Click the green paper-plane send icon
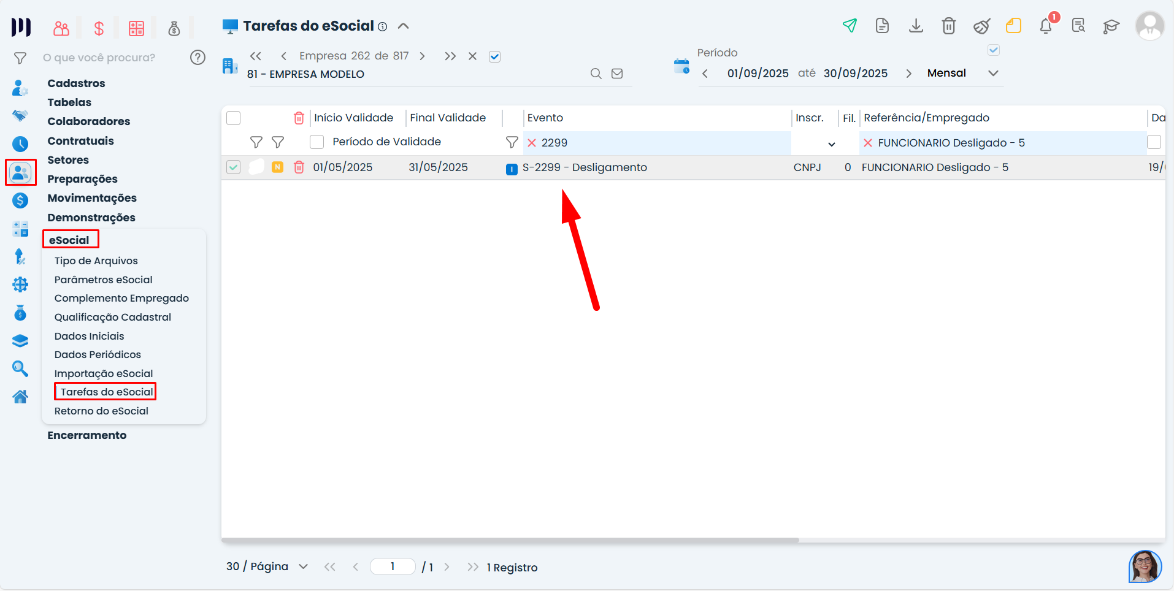The width and height of the screenshot is (1174, 591). [850, 26]
